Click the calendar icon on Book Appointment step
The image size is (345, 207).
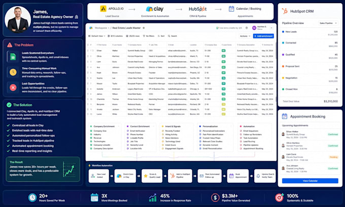pos(231,176)
